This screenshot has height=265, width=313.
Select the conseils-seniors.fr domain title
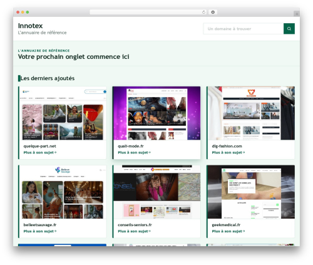[135, 225]
